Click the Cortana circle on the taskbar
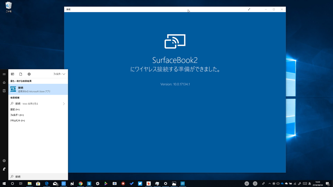The image size is (333, 187). 12,184
